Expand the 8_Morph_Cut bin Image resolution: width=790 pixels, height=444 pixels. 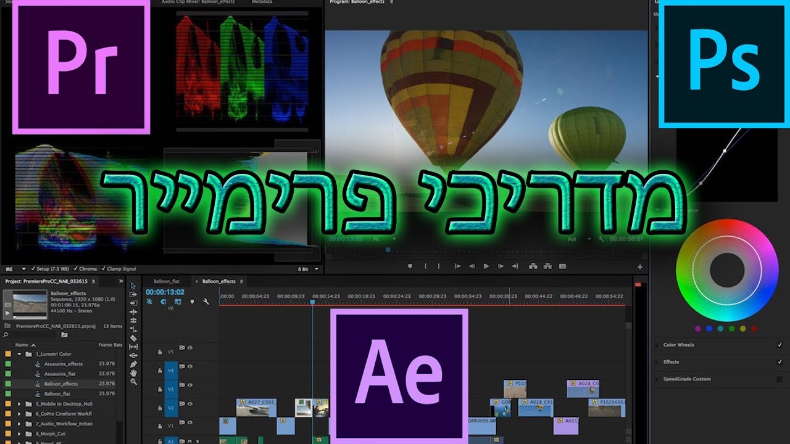coord(19,433)
